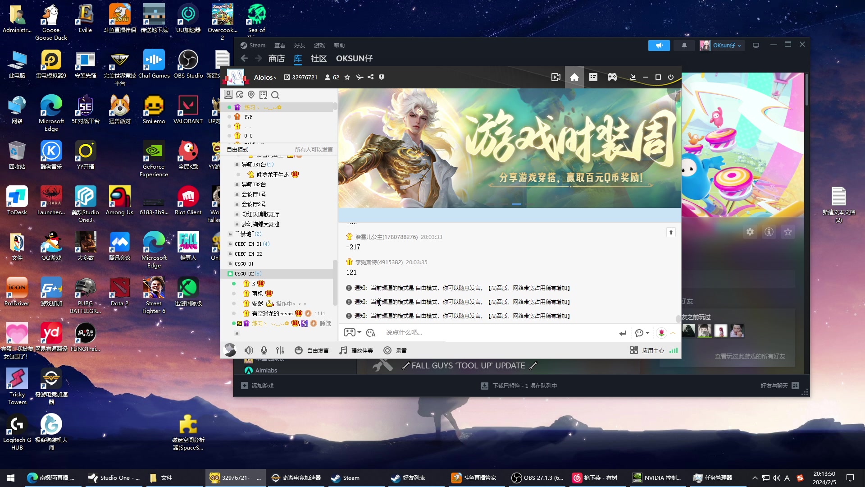Click the location pin icon in YY sidebar
The image size is (865, 487).
pyautogui.click(x=251, y=95)
